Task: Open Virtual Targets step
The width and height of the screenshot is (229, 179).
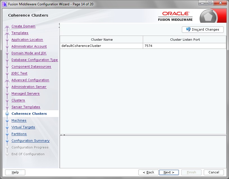Action: click(x=23, y=127)
